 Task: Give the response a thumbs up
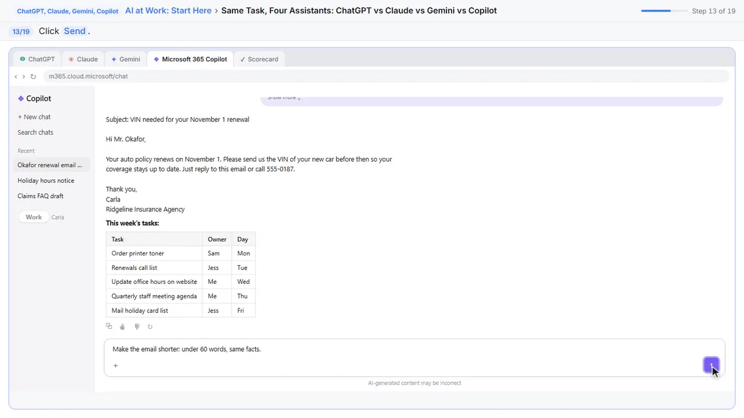pos(122,327)
